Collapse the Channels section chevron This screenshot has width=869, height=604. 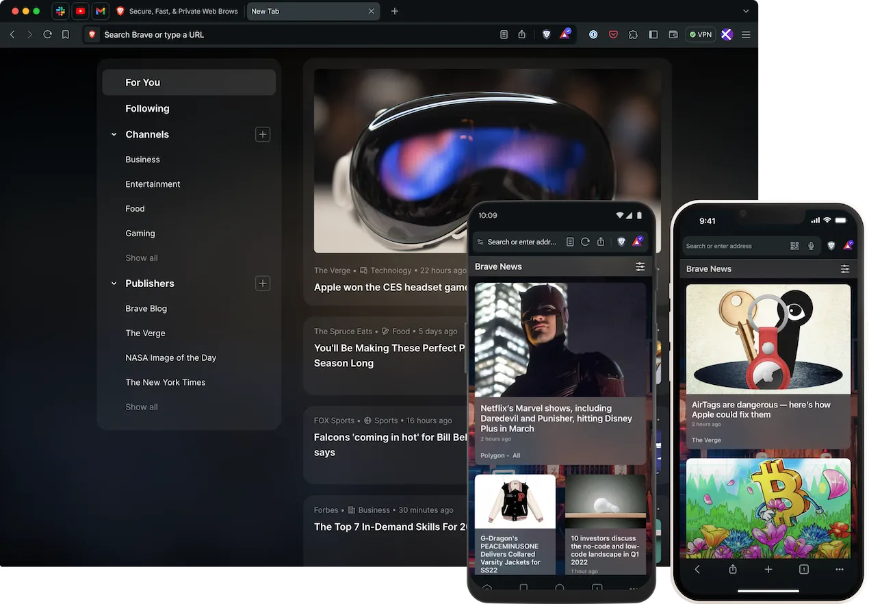114,135
